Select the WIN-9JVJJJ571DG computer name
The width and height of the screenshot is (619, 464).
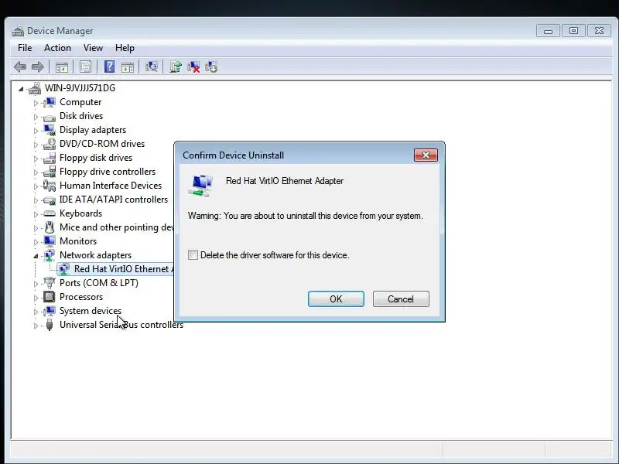tap(80, 88)
